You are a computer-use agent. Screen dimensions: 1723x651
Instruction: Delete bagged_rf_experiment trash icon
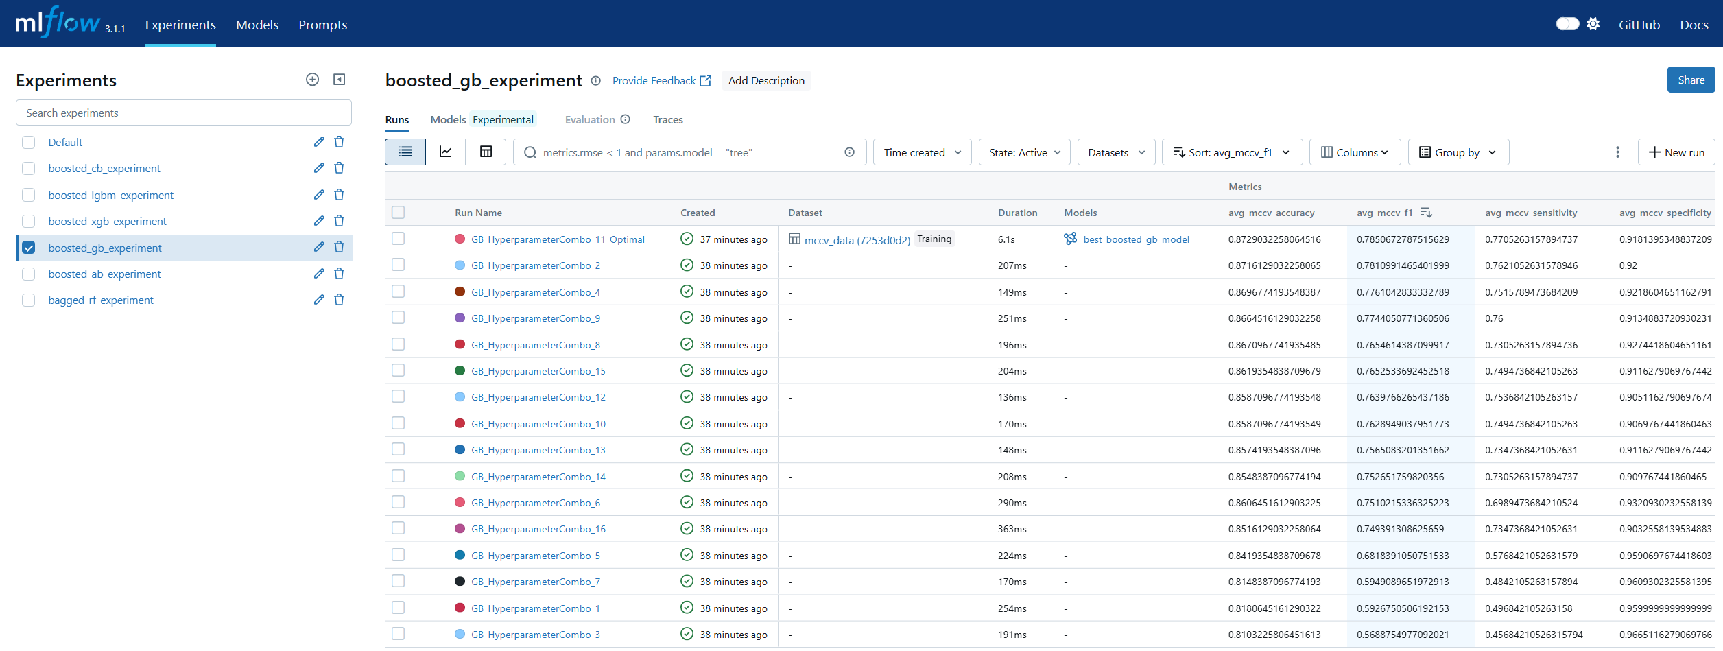coord(339,300)
